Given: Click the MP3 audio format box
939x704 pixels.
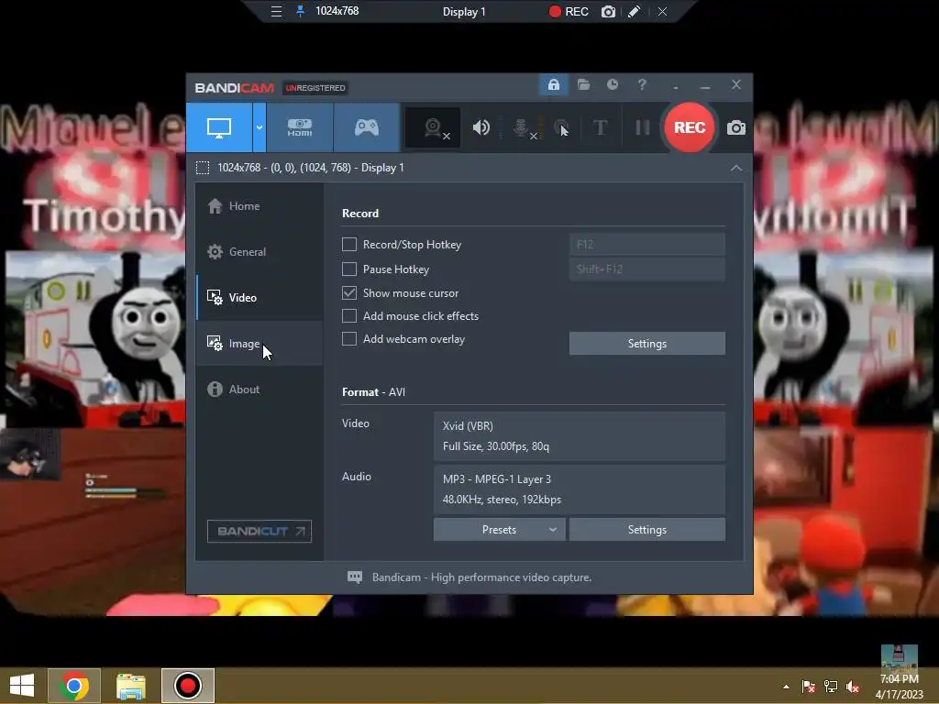Looking at the screenshot, I should (x=580, y=489).
